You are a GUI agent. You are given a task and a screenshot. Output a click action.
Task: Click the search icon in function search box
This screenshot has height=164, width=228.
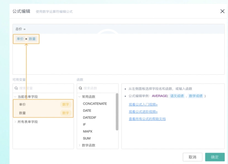click(x=81, y=88)
